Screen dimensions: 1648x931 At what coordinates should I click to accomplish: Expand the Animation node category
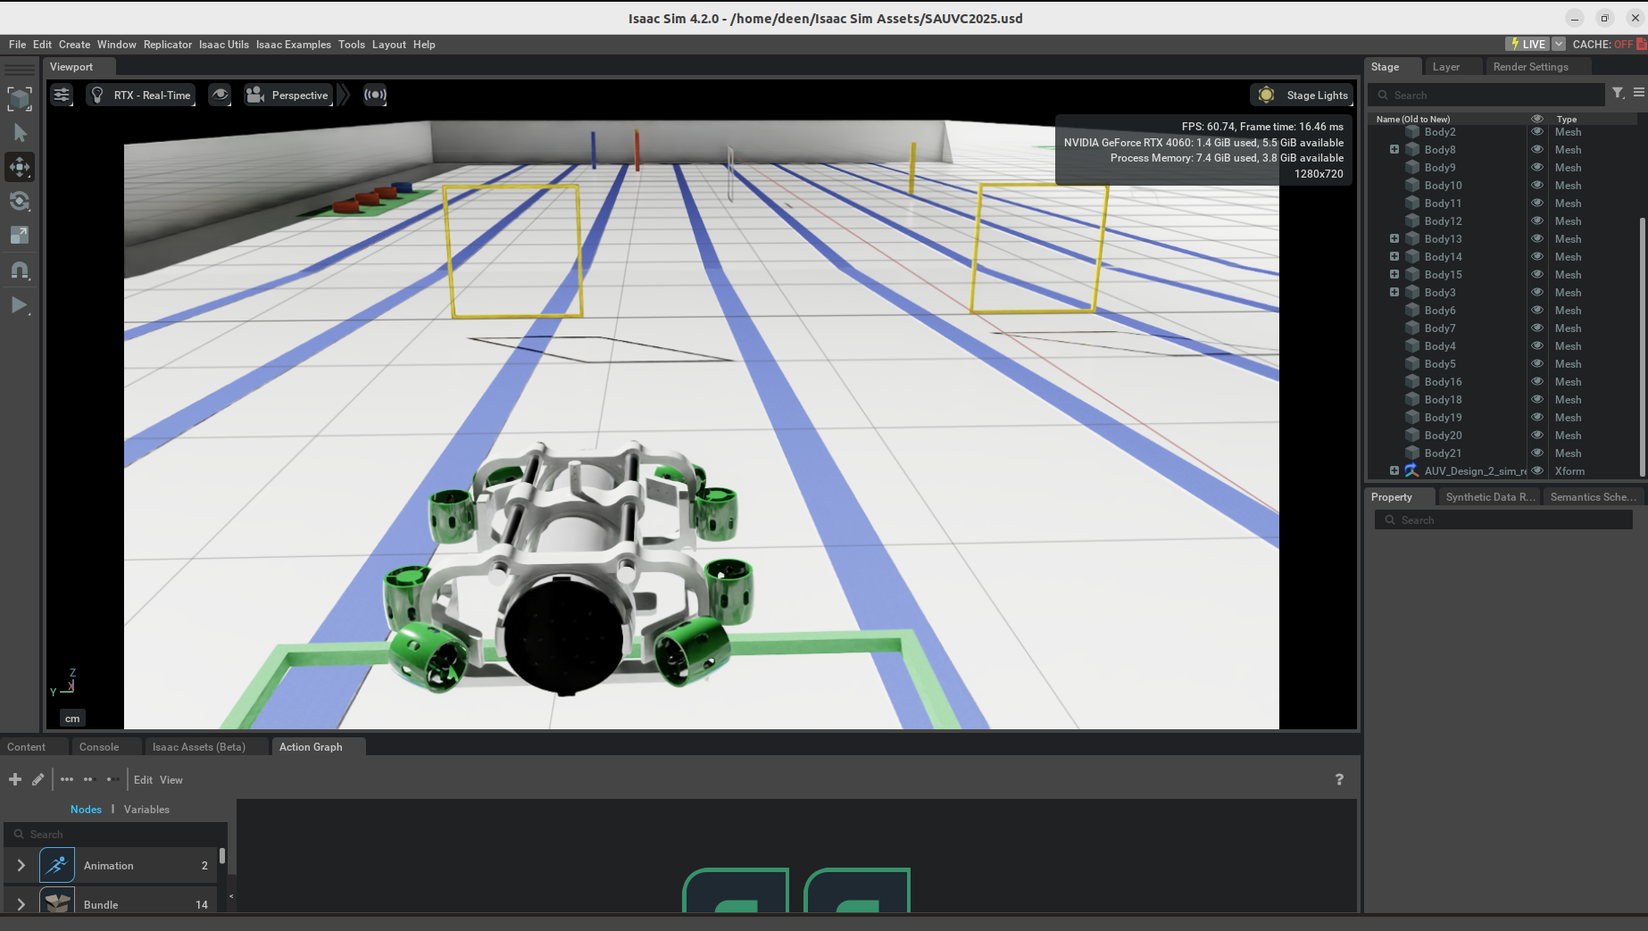[21, 865]
